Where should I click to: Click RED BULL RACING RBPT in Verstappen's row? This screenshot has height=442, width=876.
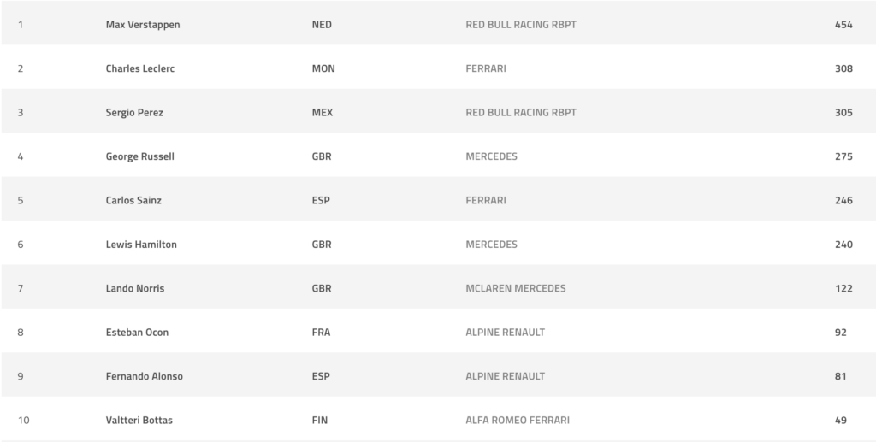(521, 25)
